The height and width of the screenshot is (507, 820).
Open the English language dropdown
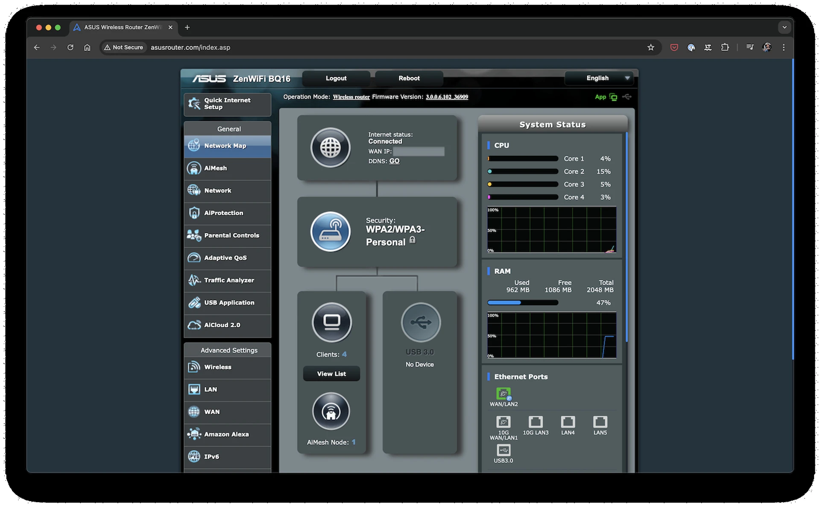(x=598, y=78)
